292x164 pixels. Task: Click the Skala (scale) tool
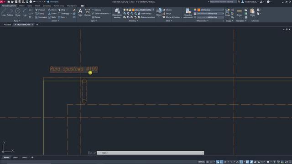(x=52, y=17)
